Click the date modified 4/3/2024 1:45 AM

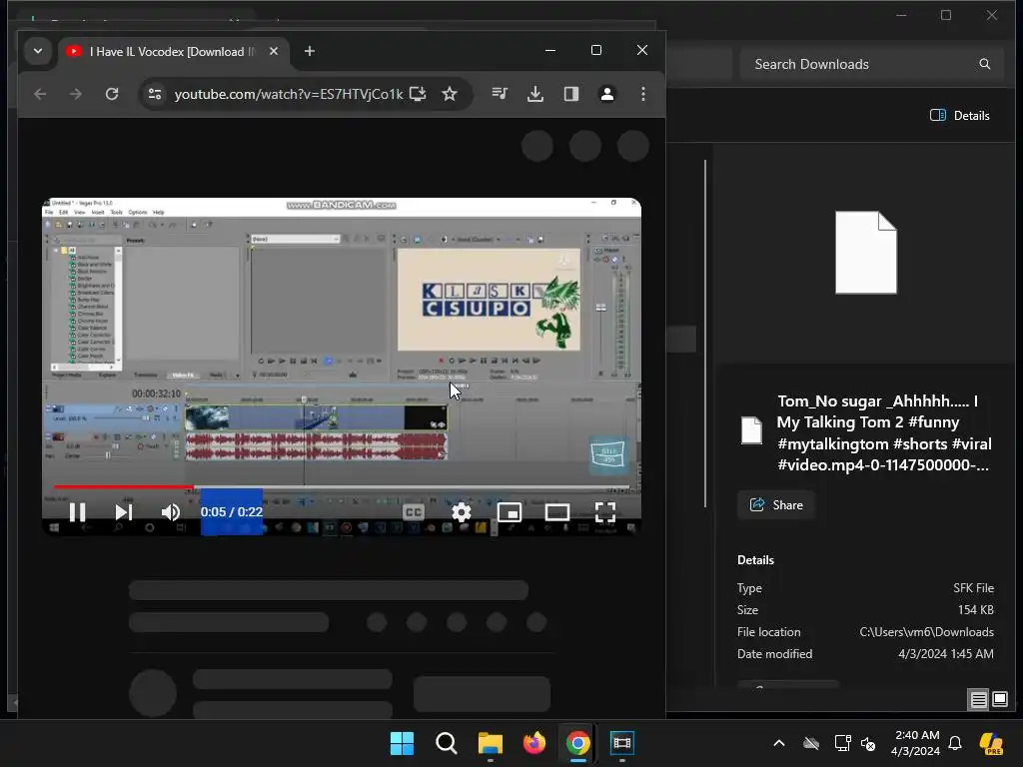pos(946,653)
